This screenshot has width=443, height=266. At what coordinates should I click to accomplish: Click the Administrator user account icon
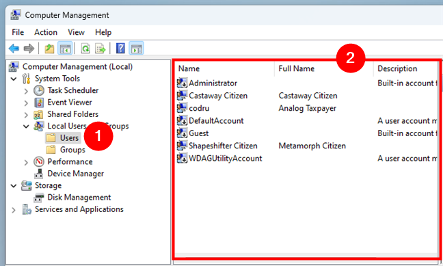click(182, 83)
